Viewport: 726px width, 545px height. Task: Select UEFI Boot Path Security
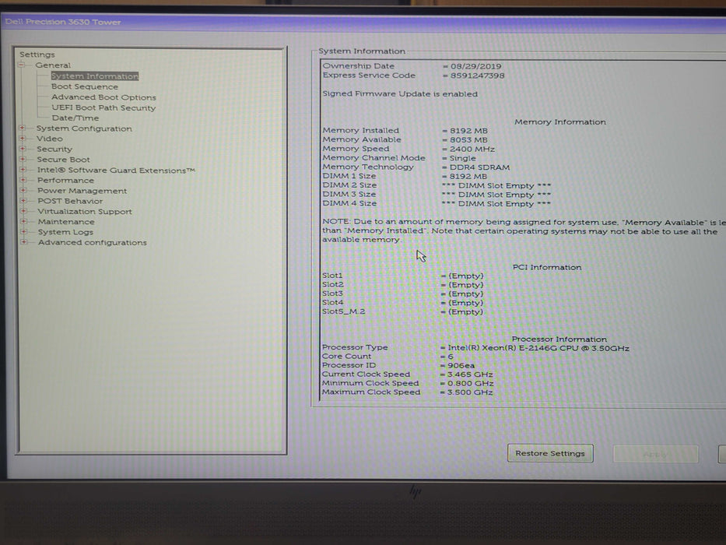103,107
